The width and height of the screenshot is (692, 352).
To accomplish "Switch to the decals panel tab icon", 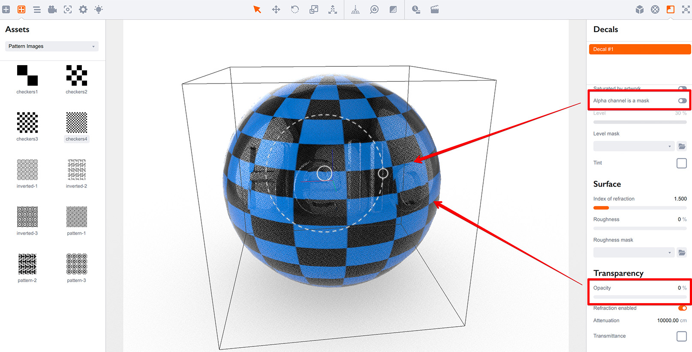I will pos(671,9).
